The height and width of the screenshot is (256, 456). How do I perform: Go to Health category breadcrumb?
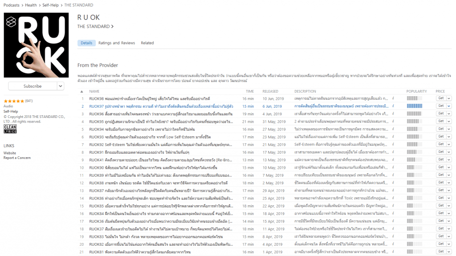31,5
